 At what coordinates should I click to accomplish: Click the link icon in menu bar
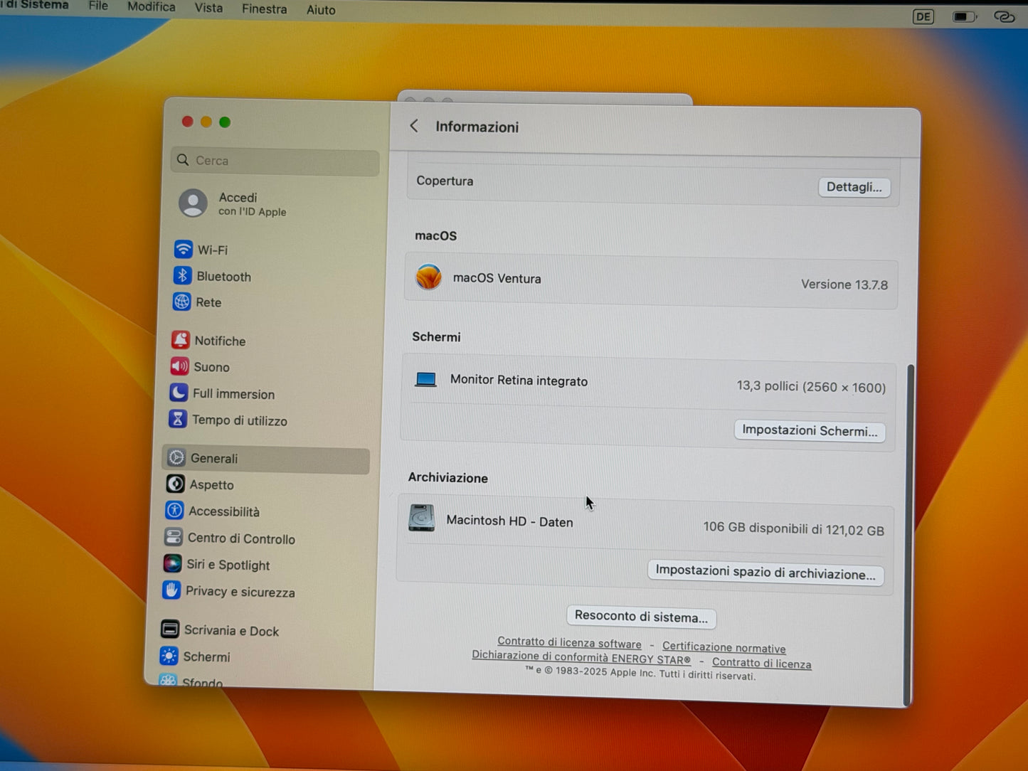tap(1004, 16)
